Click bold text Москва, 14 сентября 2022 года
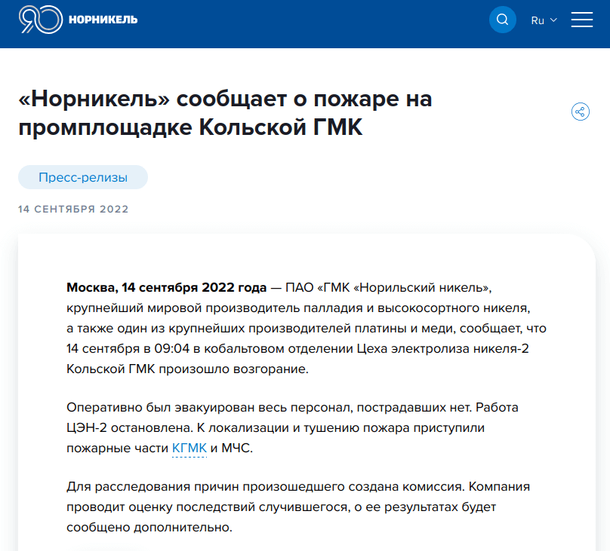 tap(167, 287)
